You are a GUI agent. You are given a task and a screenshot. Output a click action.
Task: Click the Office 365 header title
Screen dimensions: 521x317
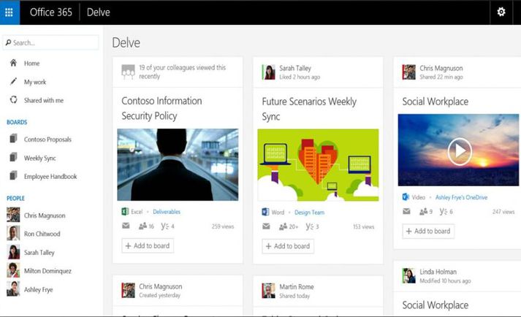tap(51, 12)
